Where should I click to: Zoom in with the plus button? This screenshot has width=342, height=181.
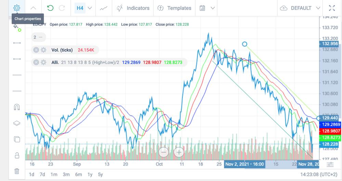179,152
